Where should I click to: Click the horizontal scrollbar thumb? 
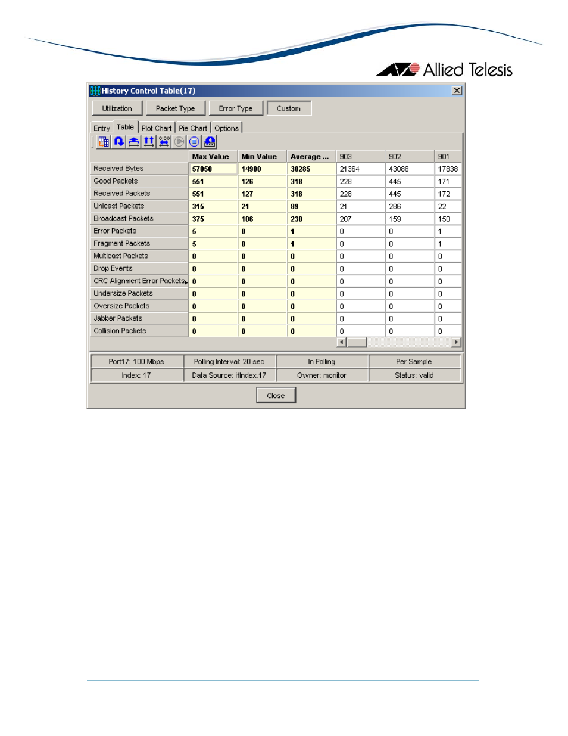pyautogui.click(x=357, y=342)
